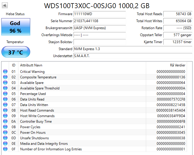Select the Firmware value field
Viewport: 194px width, 155px height.
coord(99,14)
